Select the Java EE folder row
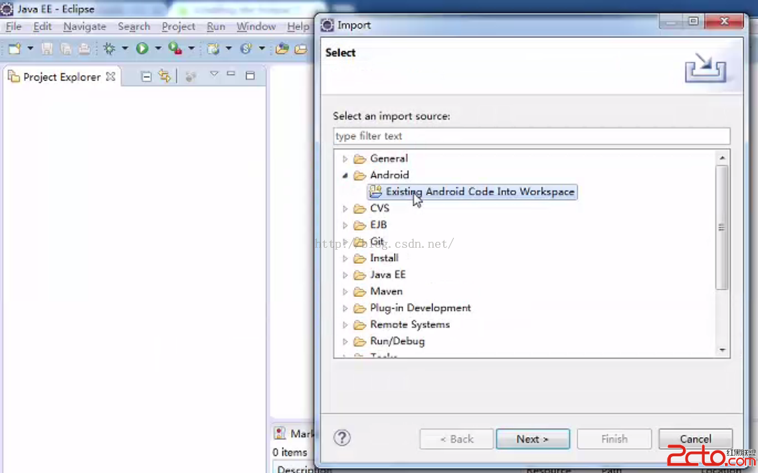The height and width of the screenshot is (473, 758). coord(379,275)
